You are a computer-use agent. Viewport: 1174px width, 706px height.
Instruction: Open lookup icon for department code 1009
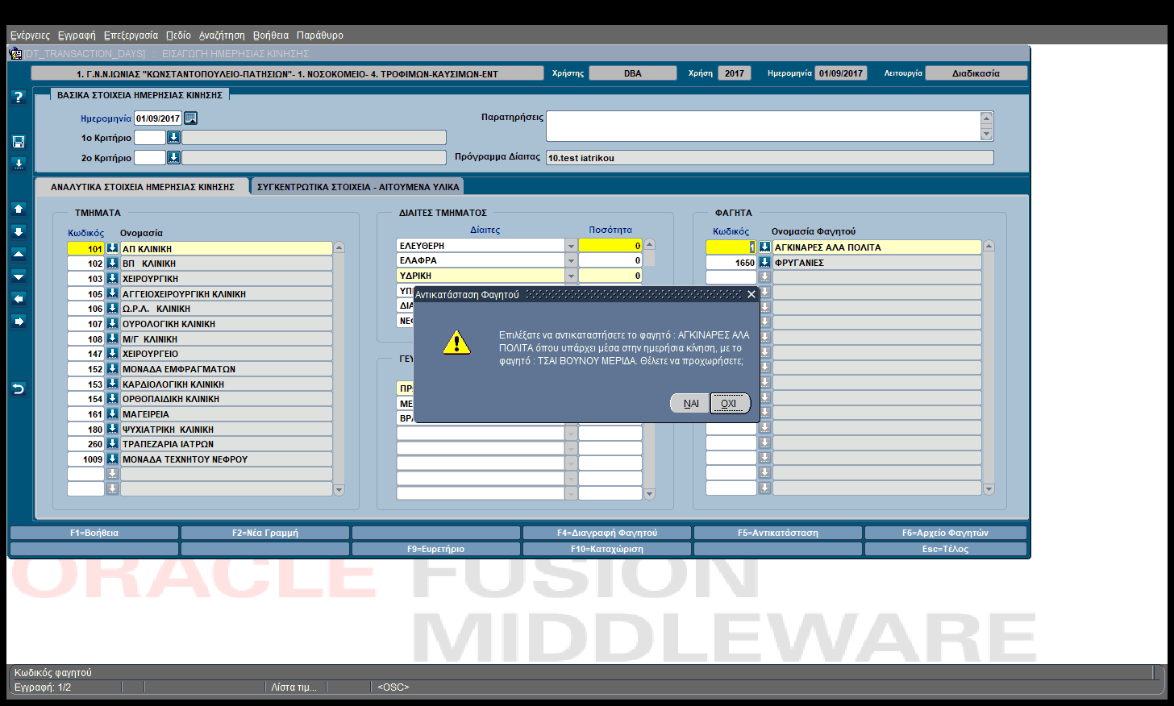[x=113, y=459]
